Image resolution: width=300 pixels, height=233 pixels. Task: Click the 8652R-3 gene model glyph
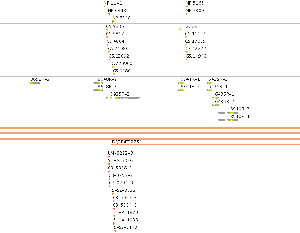click(x=35, y=83)
